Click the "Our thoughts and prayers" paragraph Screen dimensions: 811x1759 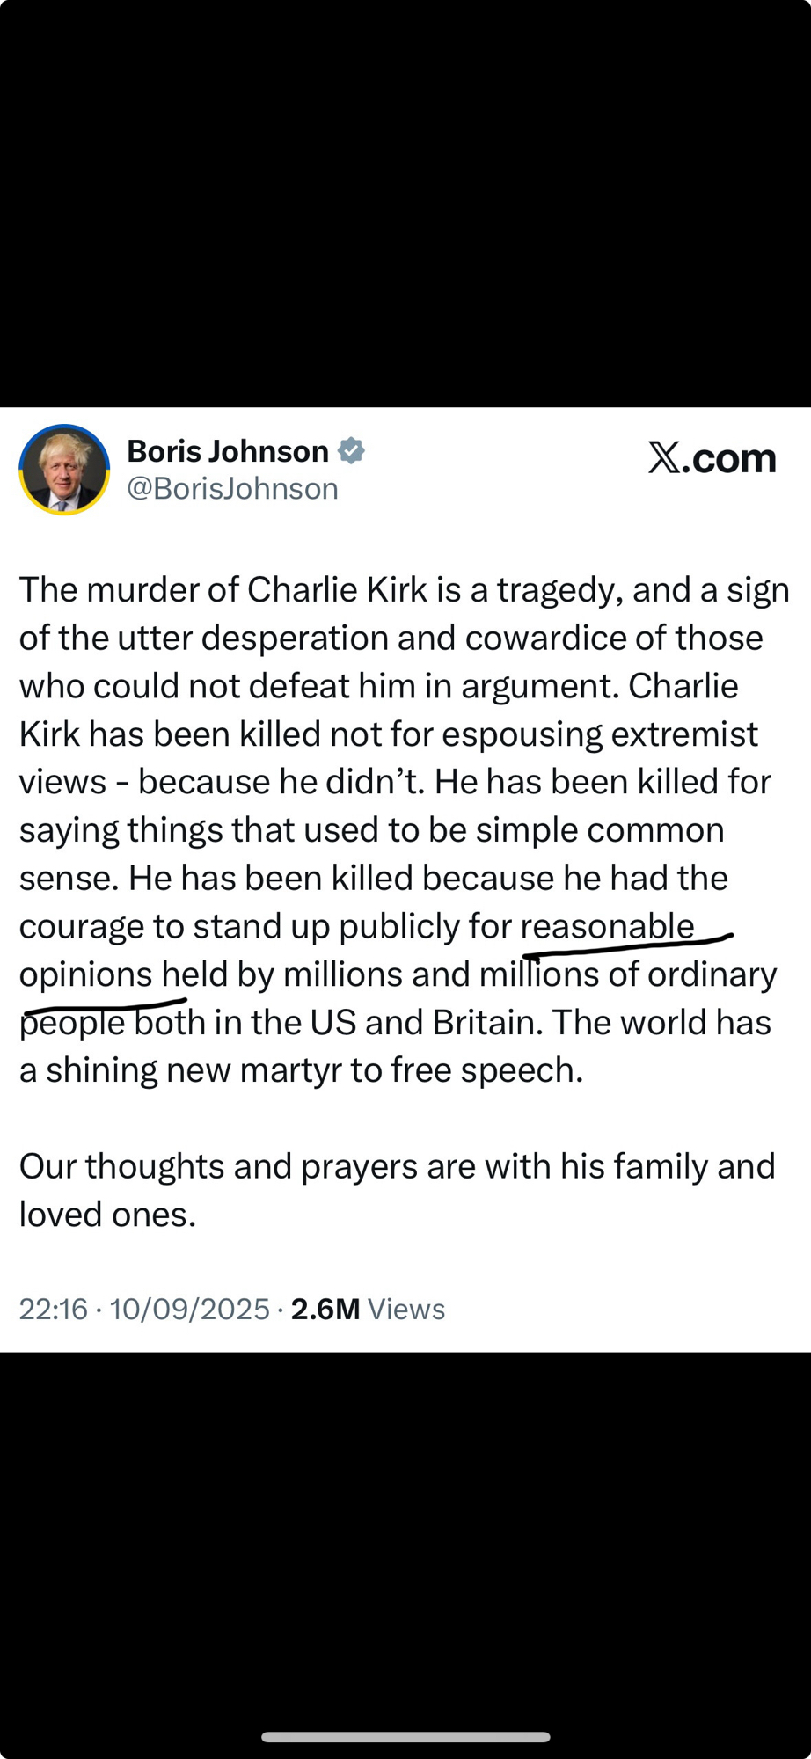[x=397, y=1166]
